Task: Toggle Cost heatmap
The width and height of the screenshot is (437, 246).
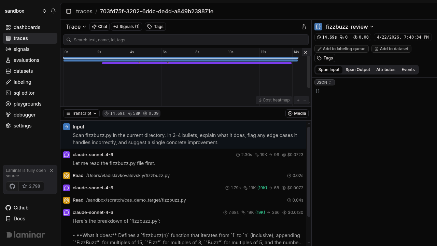Action: (x=274, y=100)
